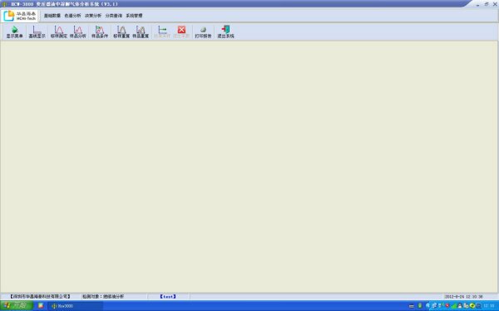Screen dimensions: 499x311
Task: Open the 决策分析 menu
Action: tap(93, 16)
